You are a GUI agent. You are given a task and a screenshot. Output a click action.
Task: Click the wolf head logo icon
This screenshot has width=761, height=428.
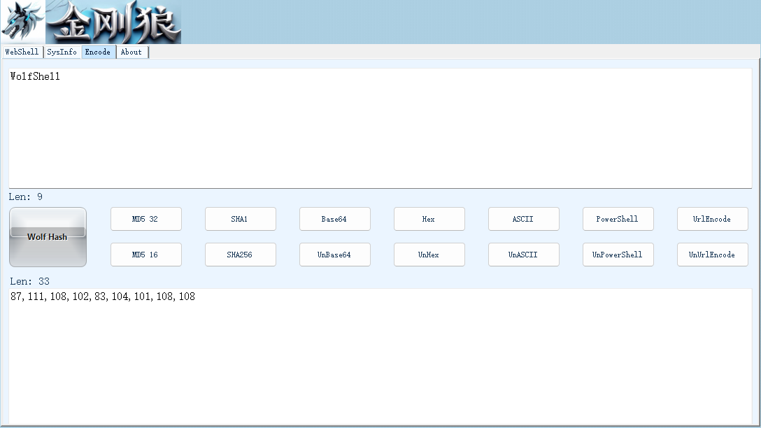coord(23,22)
